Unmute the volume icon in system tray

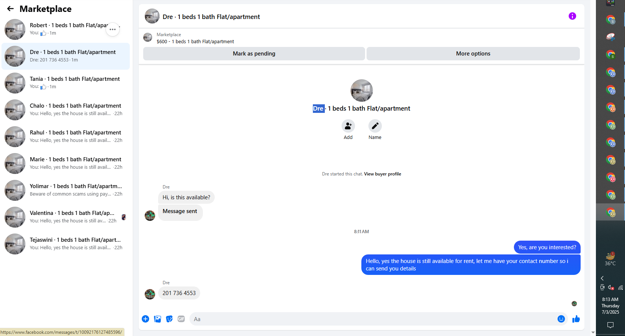point(611,288)
